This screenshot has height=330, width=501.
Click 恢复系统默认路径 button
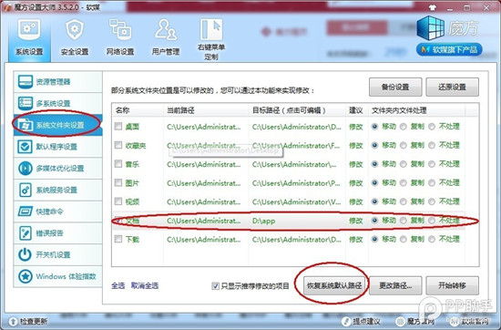(334, 285)
